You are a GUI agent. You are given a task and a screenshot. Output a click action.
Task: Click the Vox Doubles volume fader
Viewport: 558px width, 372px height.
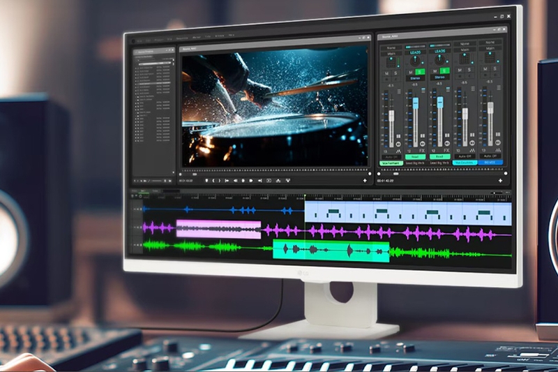465,114
